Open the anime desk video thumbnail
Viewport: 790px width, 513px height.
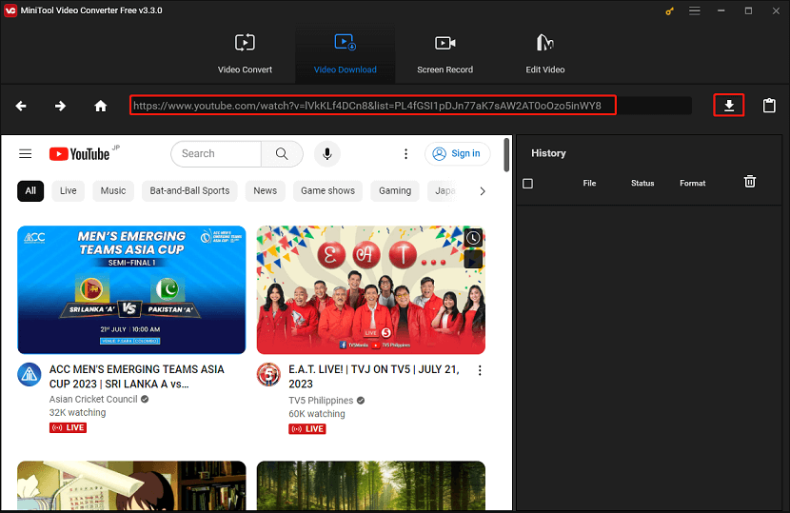(131, 485)
